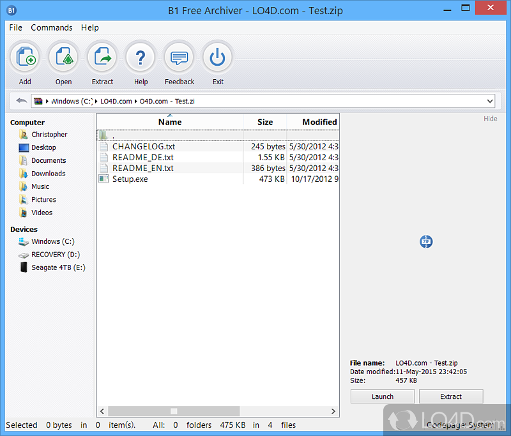
Task: Select the CHANGELOG.txt file name
Action: [144, 147]
